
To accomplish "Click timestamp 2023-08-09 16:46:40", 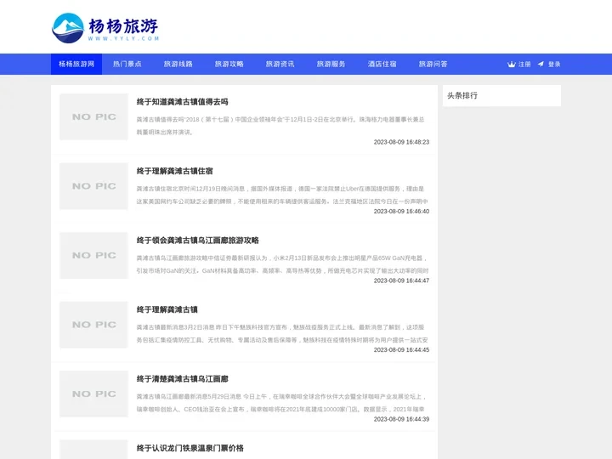I will coord(401,211).
